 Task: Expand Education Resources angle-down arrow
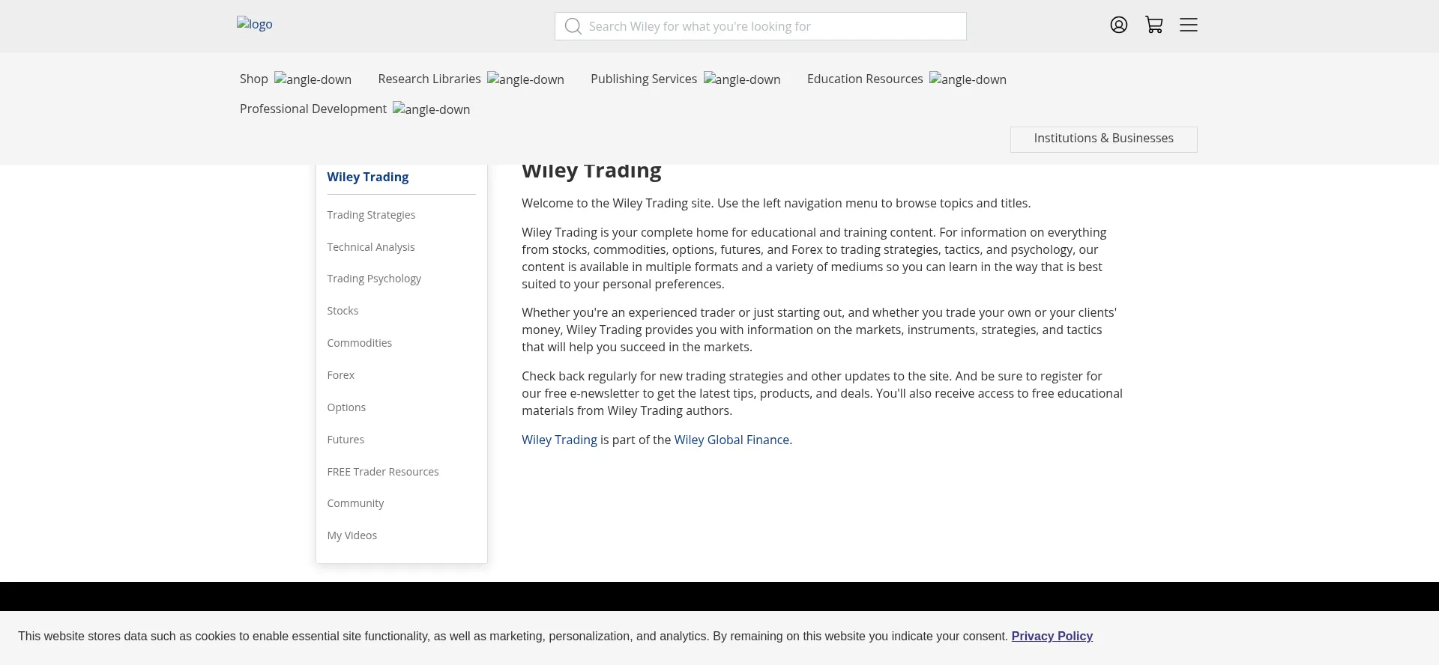(968, 79)
